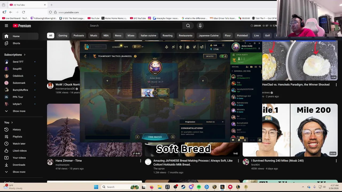Select the Podcasts filter chip
Screen dimensions: 342x192
tap(79, 35)
